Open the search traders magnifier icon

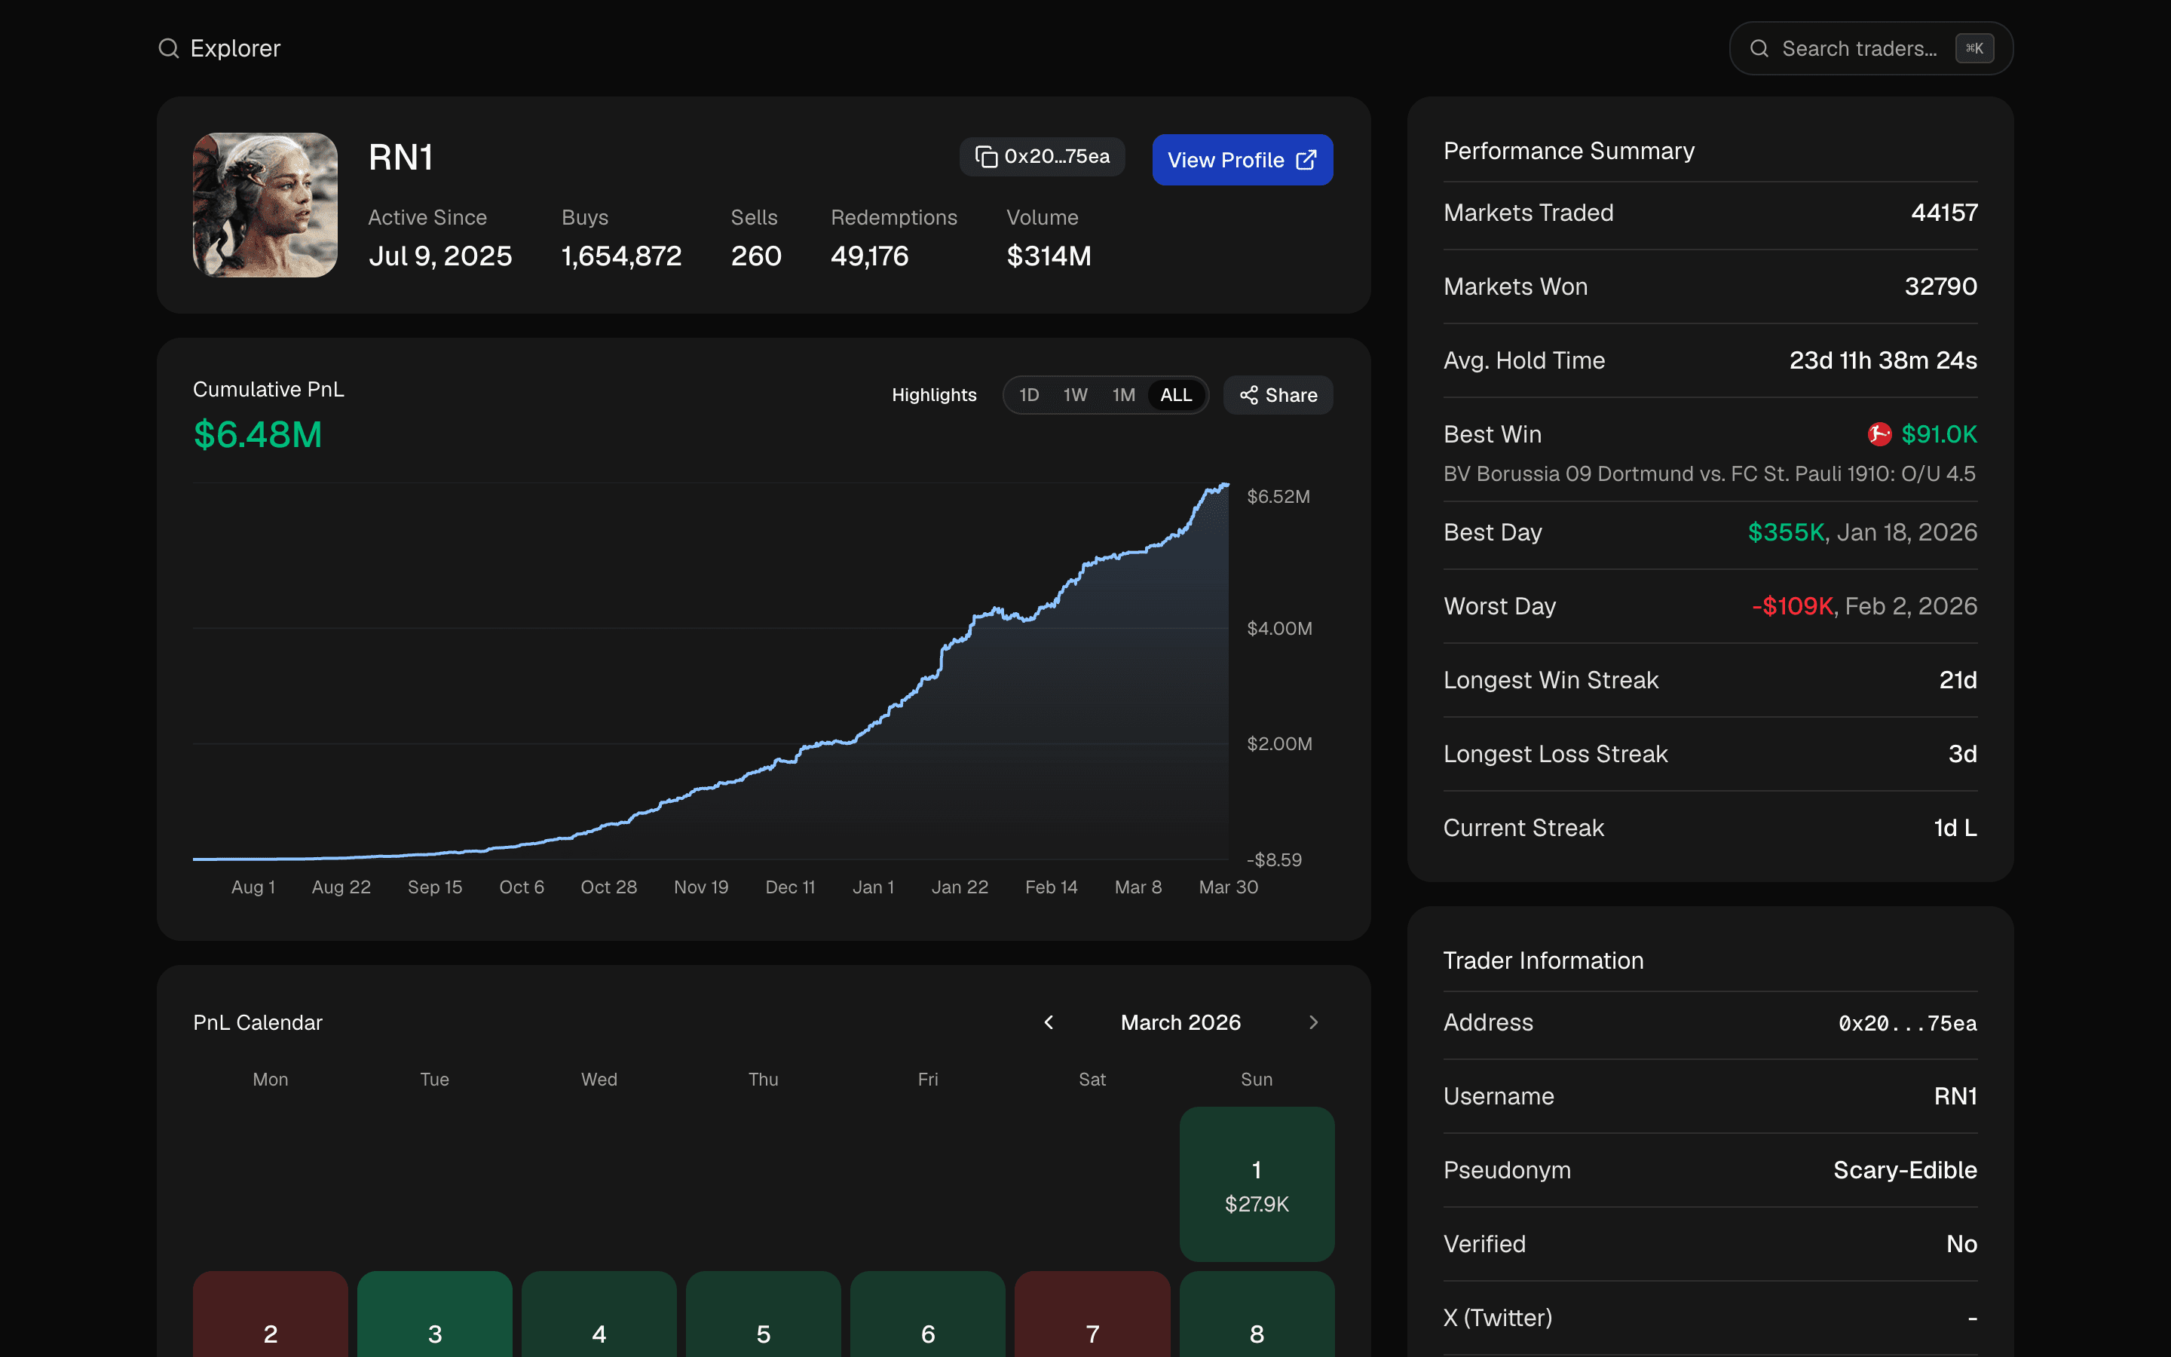[1760, 47]
